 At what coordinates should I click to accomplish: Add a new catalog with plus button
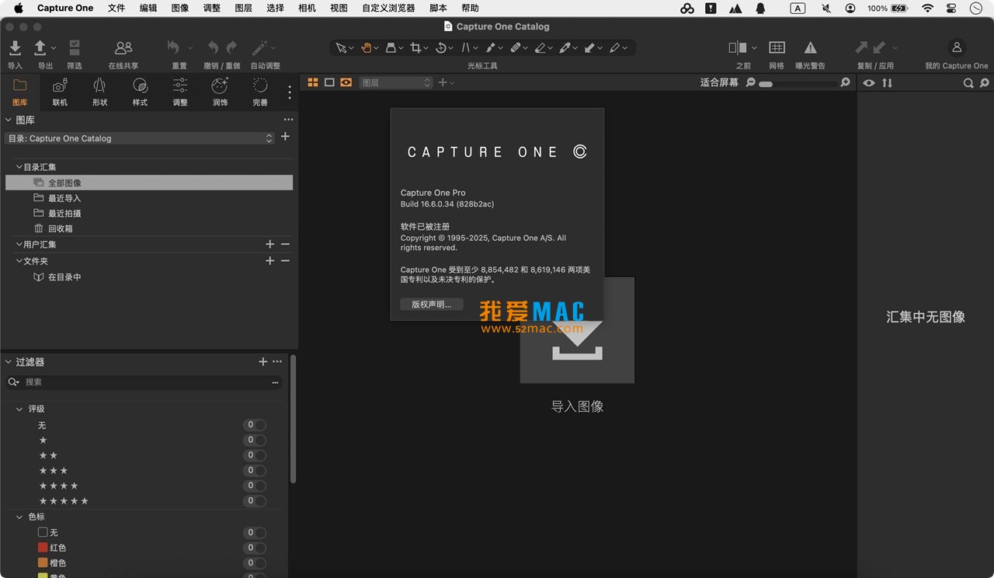(285, 137)
